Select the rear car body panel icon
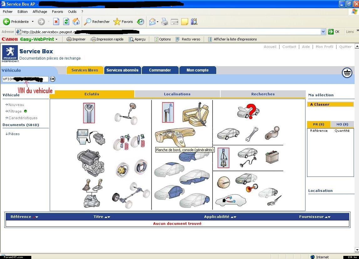The width and height of the screenshot is (359, 259). point(194,200)
